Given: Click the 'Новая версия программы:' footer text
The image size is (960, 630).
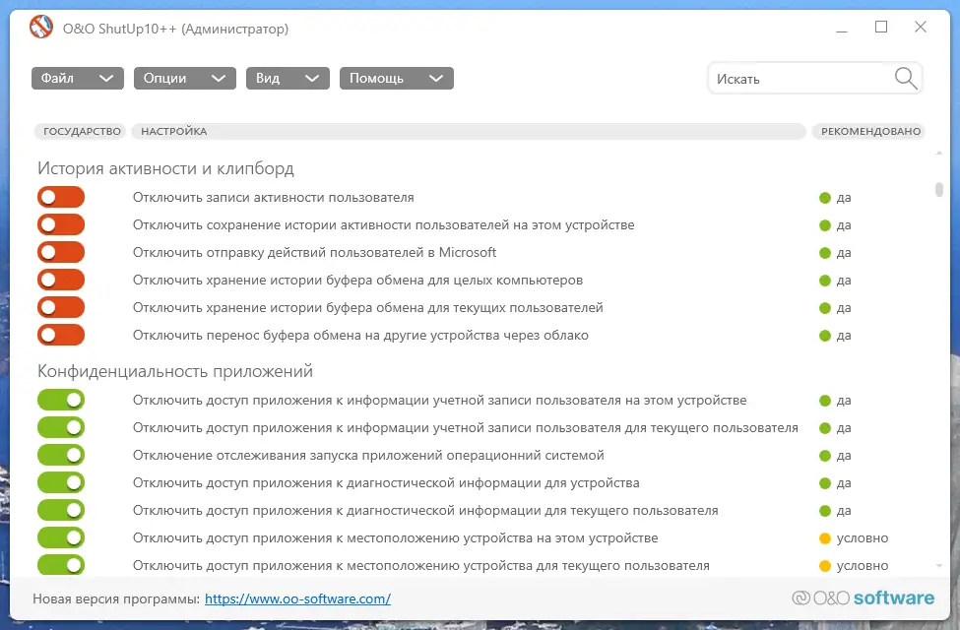Looking at the screenshot, I should point(116,598).
